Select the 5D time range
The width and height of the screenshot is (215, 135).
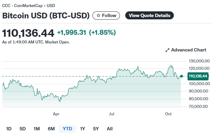pyautogui.click(x=22, y=129)
